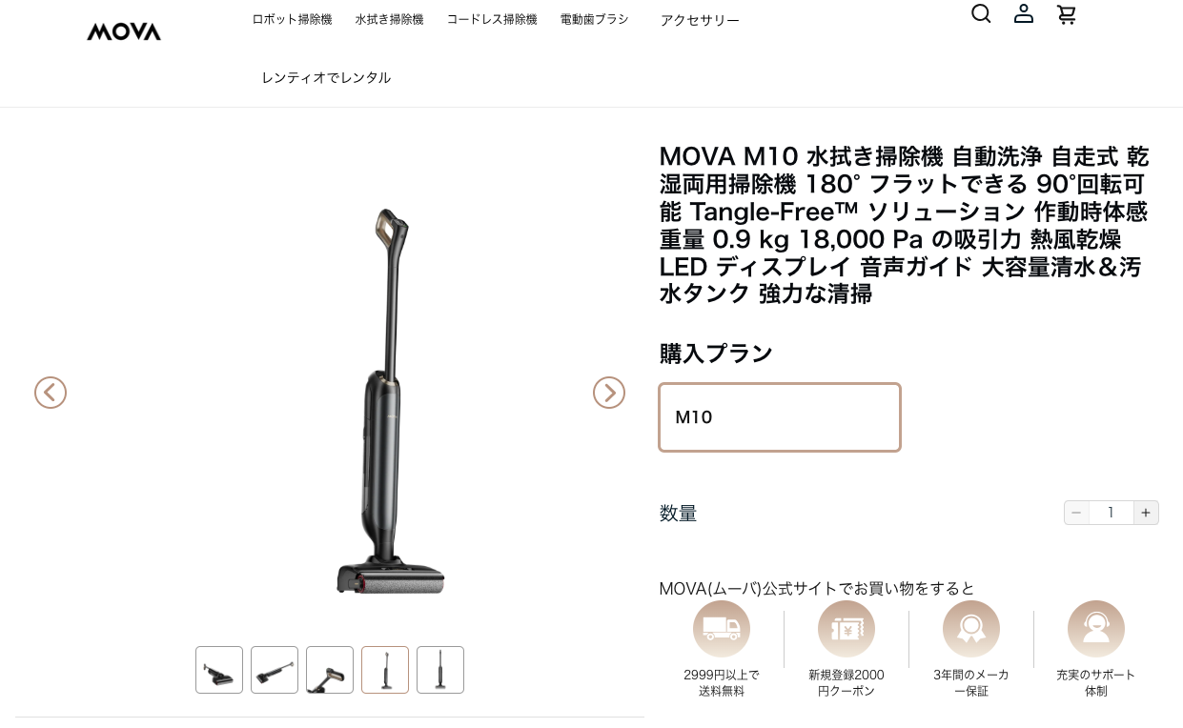Open the コードレス掃除機 menu item
The width and height of the screenshot is (1183, 728).
tap(492, 19)
